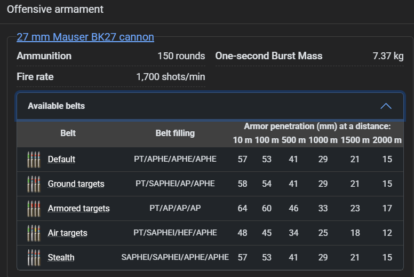
Task: Click the Armor penetration column header
Action: click(x=317, y=126)
